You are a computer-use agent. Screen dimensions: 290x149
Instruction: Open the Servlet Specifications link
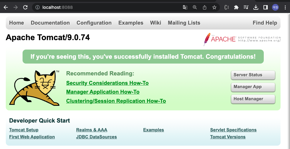click(233, 130)
